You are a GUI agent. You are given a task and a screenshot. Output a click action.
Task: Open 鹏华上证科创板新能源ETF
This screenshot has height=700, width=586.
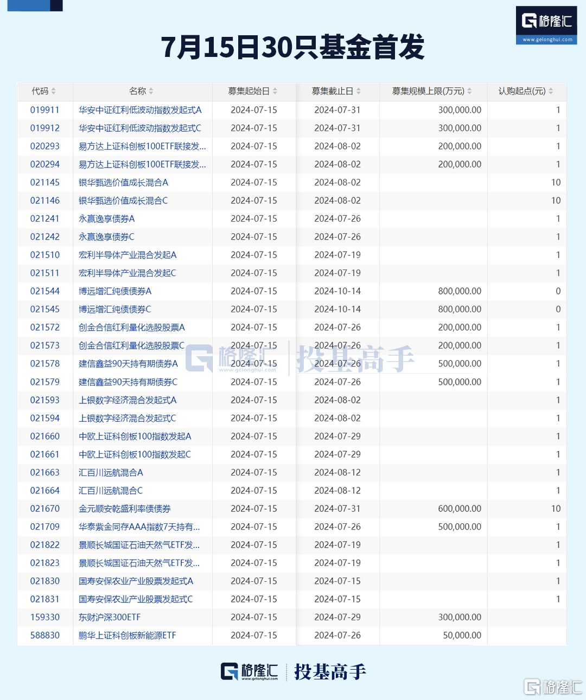(128, 635)
